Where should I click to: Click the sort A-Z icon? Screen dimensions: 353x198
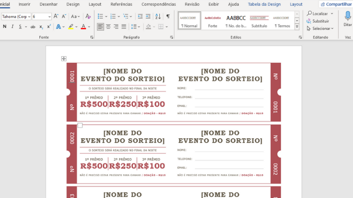[x=158, y=17]
